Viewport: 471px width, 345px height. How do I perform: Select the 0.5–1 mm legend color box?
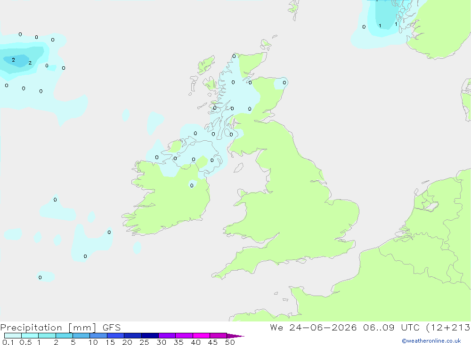click(30, 336)
